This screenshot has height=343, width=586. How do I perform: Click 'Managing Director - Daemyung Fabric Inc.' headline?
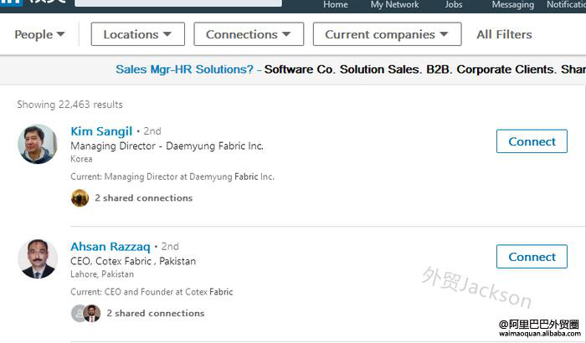click(x=167, y=146)
